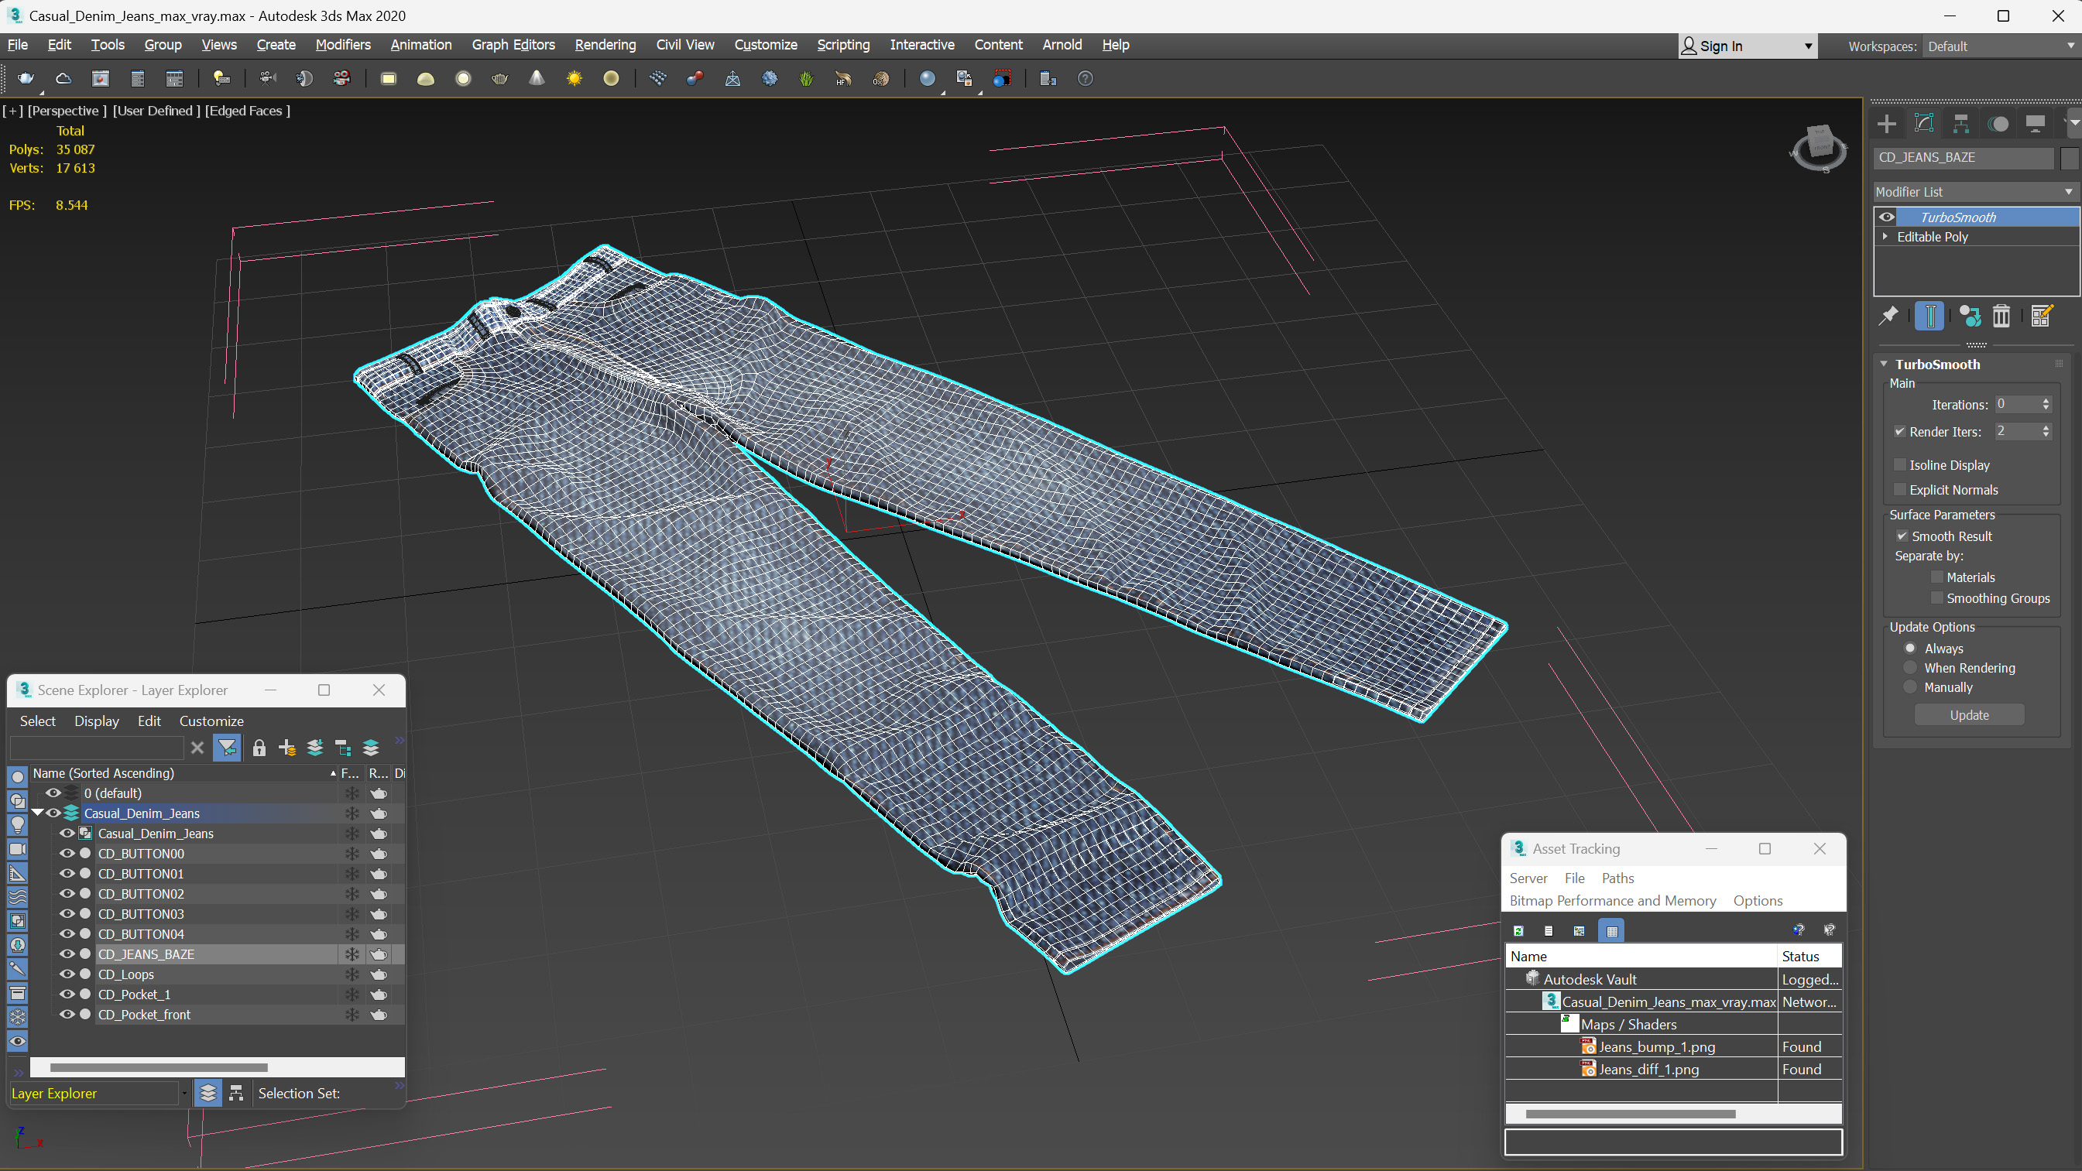Open the Environment cloud toolbar icon

tap(63, 78)
